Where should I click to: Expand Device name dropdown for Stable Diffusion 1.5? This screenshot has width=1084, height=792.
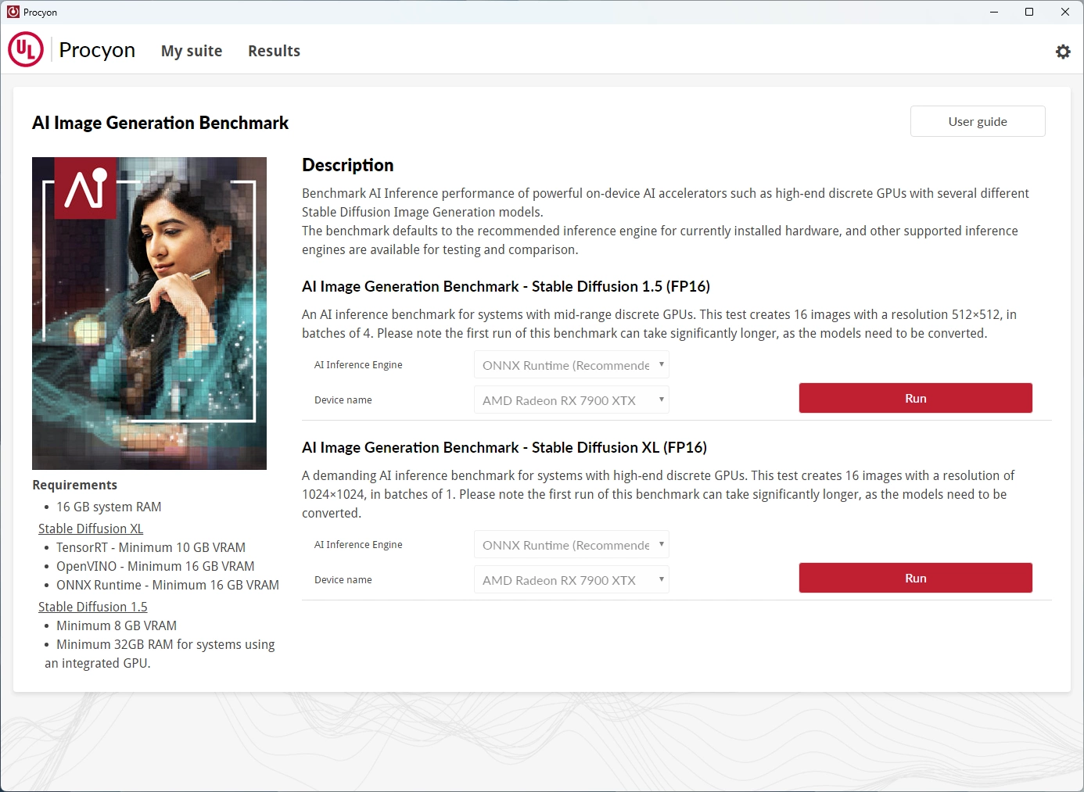[572, 400]
